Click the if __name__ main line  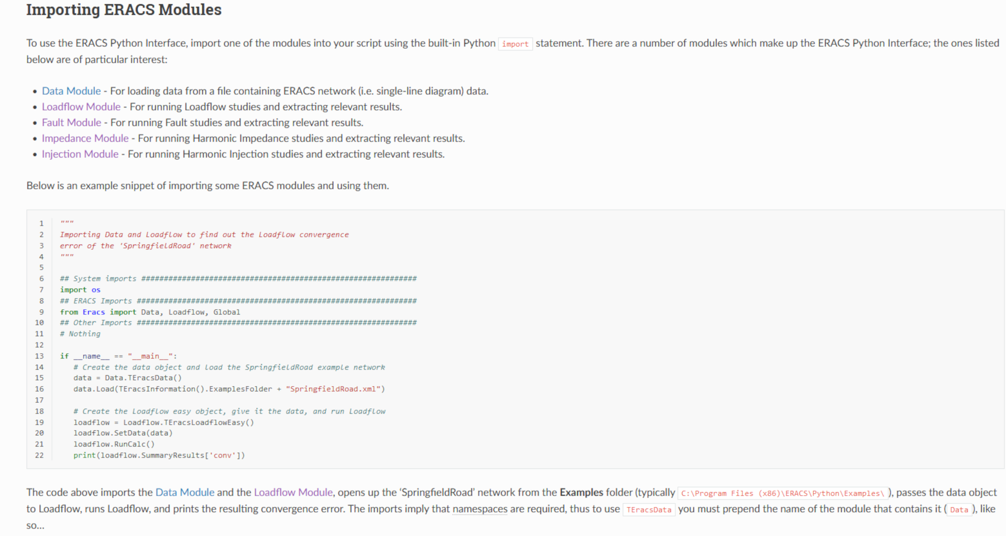pyautogui.click(x=119, y=356)
